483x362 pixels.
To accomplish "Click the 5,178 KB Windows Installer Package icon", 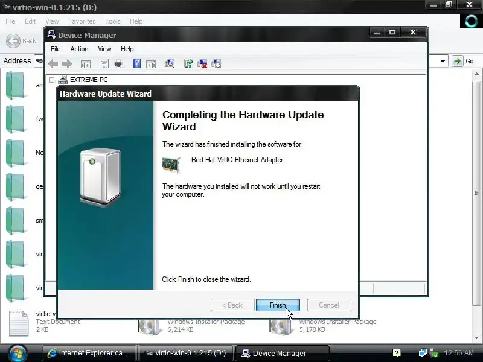I will click(281, 327).
